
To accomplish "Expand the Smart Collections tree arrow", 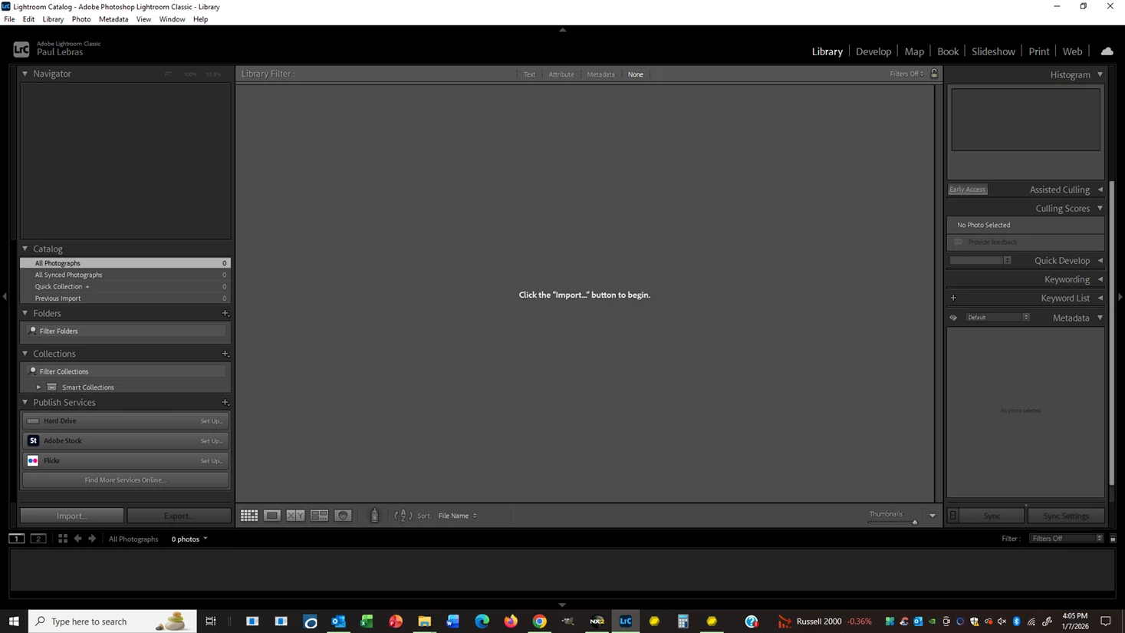I will pyautogui.click(x=38, y=387).
